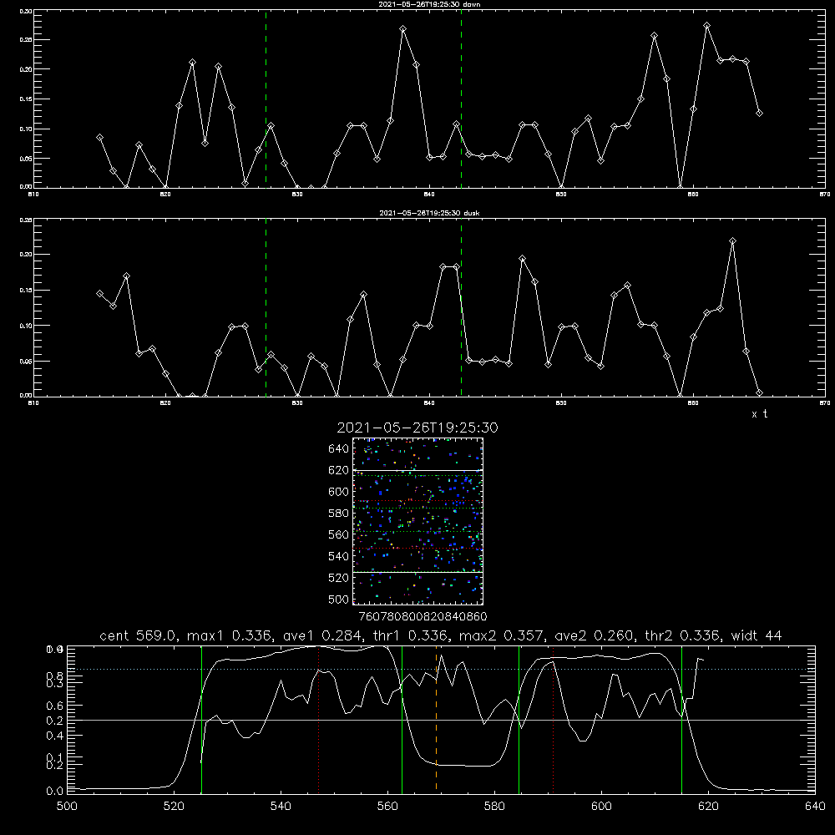Click the 'x t' axis label

tap(759, 414)
